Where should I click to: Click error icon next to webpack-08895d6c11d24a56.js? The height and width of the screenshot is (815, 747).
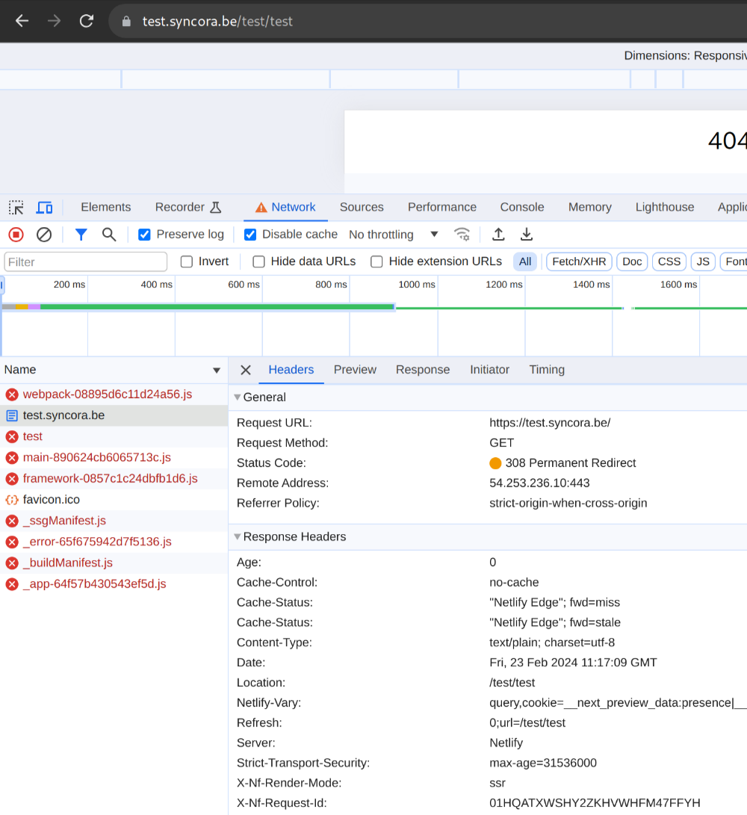[x=12, y=394]
